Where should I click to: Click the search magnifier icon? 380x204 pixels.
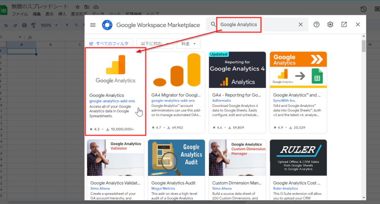[213, 24]
